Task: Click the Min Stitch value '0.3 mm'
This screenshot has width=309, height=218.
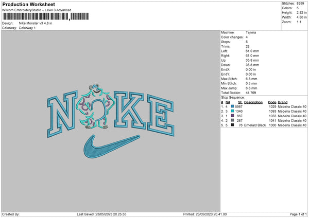Action: [251, 83]
